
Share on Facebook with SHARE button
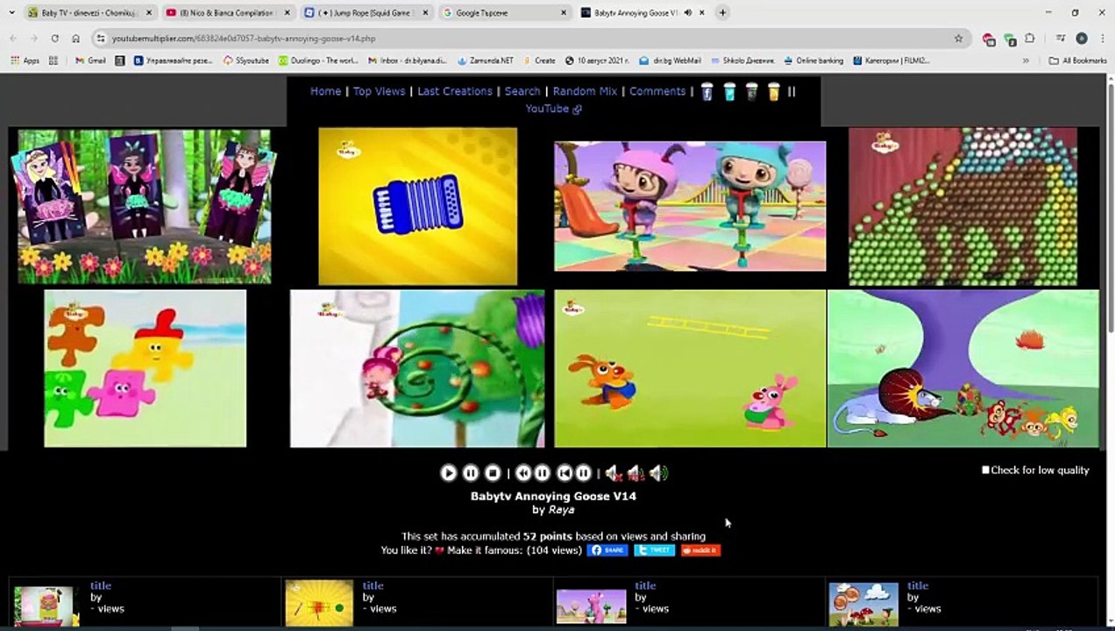pos(607,550)
